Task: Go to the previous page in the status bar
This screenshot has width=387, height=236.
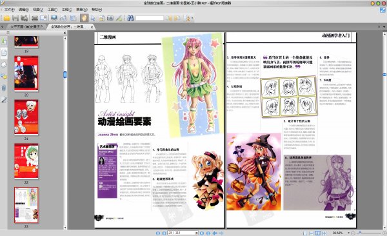Action: coord(164,233)
